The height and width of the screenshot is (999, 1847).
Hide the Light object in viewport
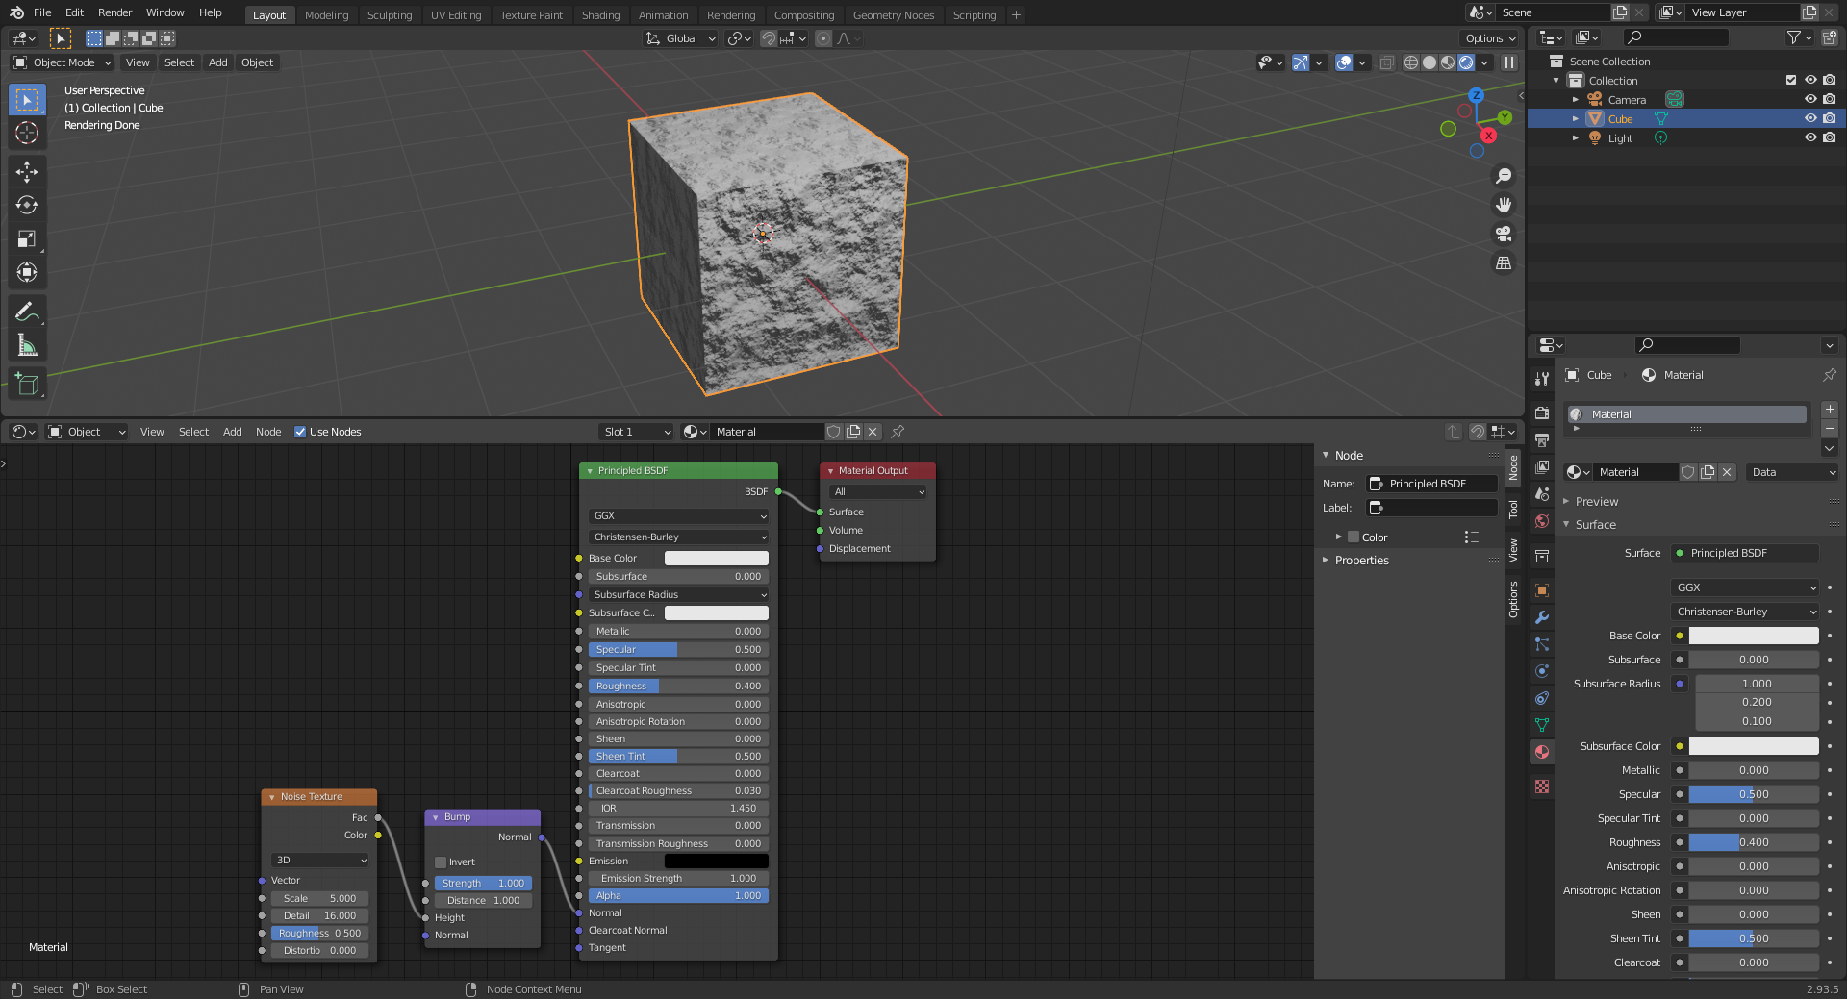point(1809,137)
